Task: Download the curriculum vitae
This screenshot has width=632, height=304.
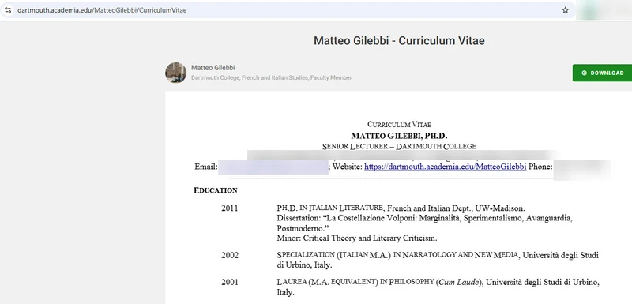Action: point(602,73)
